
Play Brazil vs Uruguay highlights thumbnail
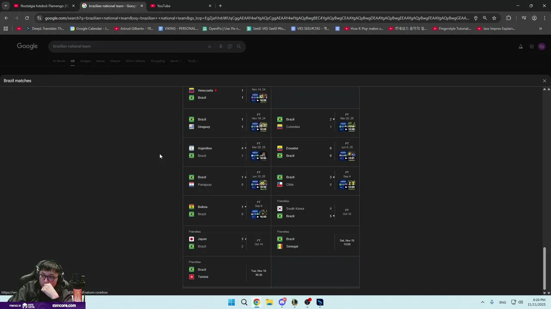(x=259, y=127)
